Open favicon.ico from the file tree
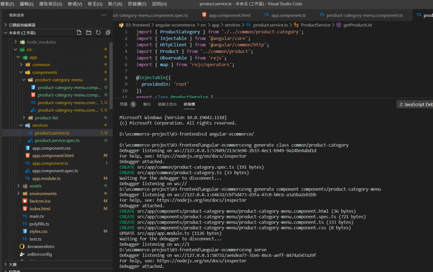Screen dimensions: 433x272 (40, 201)
